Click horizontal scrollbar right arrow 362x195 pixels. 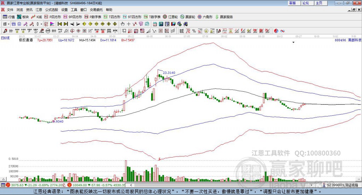click(x=311, y=185)
